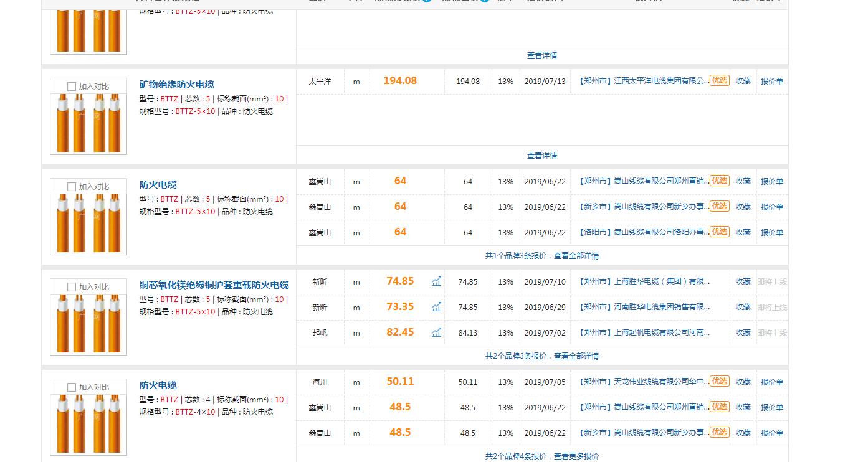The height and width of the screenshot is (462, 853).
Task: Click 收藏 on 上海起帆电缆 row
Action: [743, 332]
